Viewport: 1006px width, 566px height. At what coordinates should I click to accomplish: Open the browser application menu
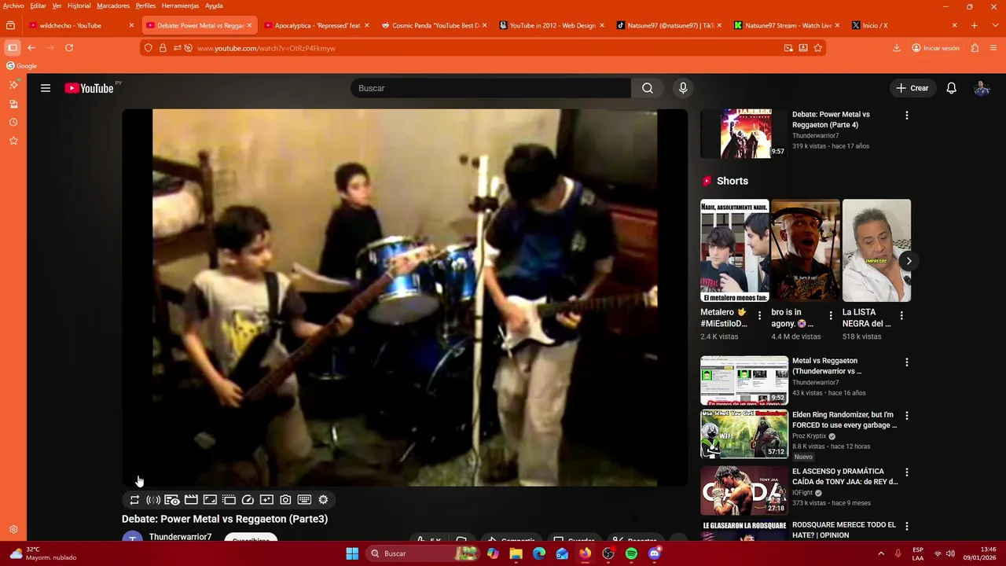(994, 48)
